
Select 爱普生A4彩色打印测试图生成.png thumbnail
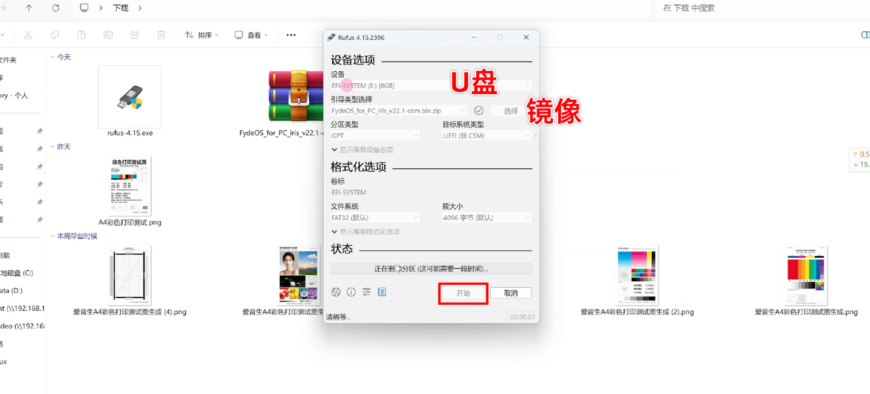tap(807, 275)
